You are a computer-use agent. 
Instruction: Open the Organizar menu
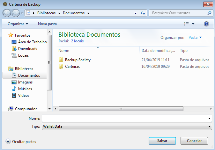coord(18,24)
